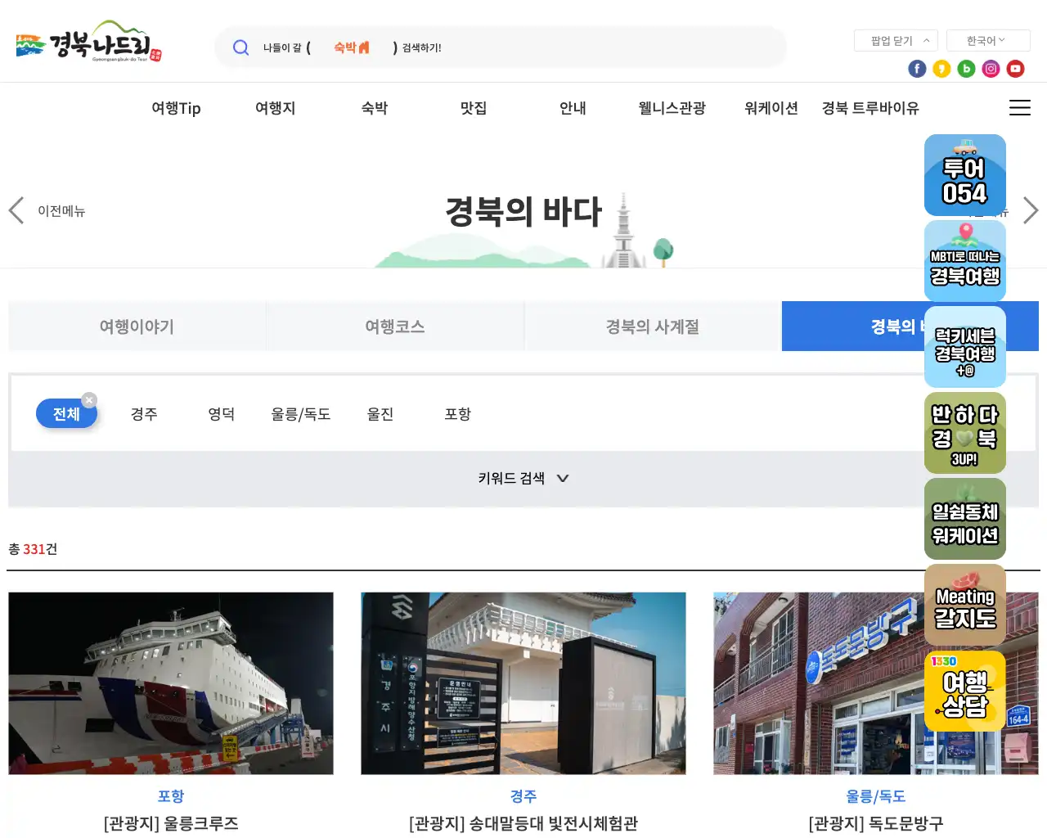Switch to the 여행이야기 tab
The image size is (1047, 838).
(137, 327)
